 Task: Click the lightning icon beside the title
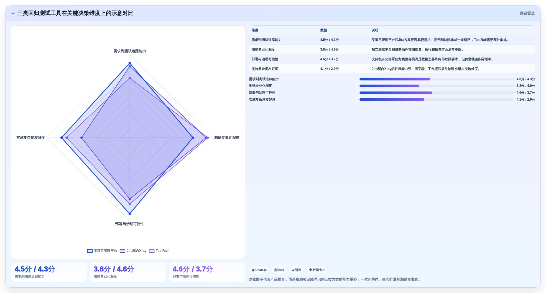point(13,13)
